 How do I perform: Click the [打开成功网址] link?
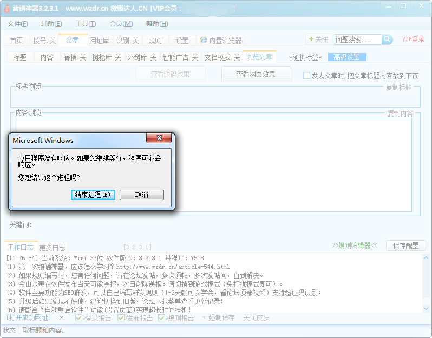29,317
